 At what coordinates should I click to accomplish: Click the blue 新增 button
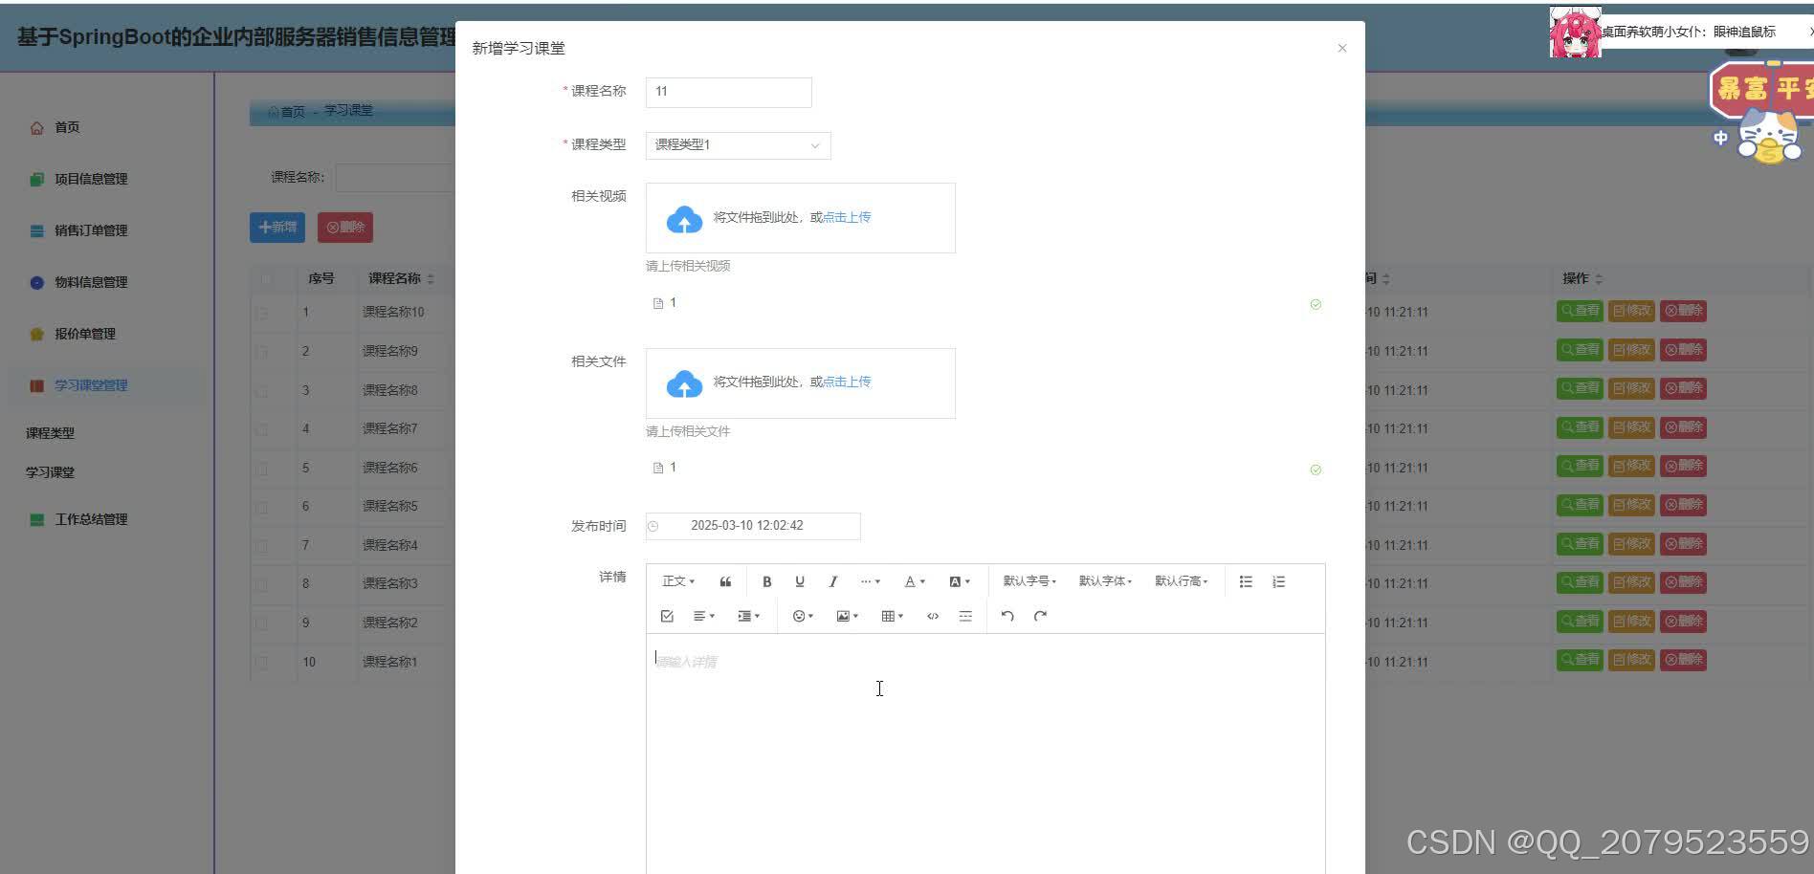pyautogui.click(x=277, y=228)
